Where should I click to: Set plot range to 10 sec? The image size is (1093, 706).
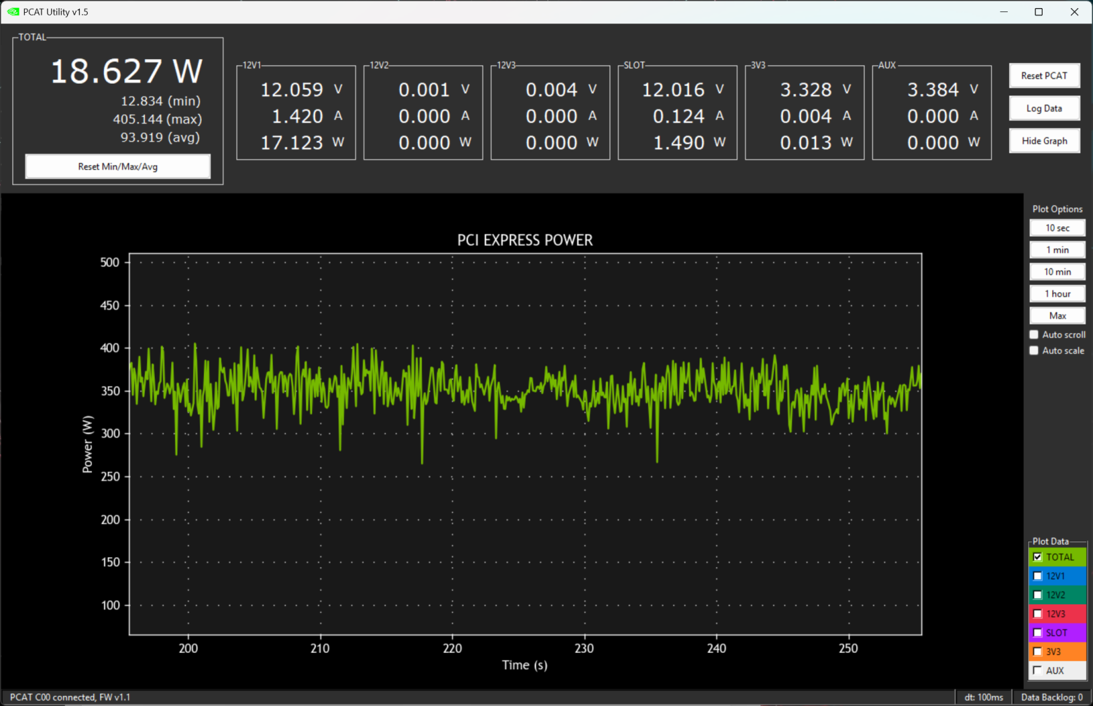(1057, 228)
